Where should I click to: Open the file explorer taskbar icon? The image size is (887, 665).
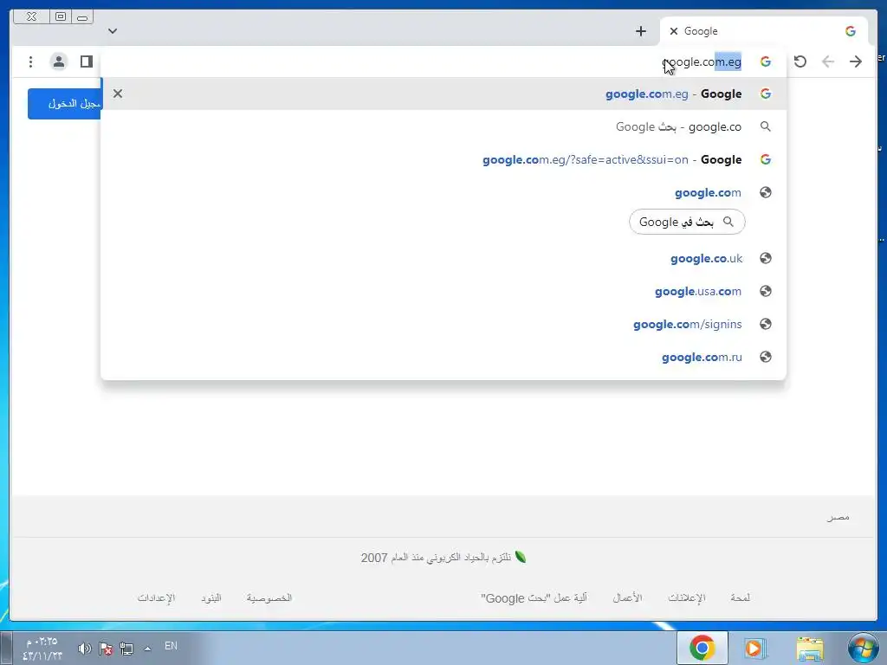(x=810, y=648)
